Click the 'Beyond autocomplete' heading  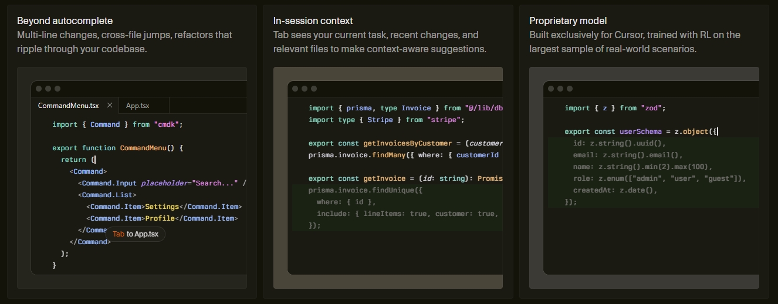[x=65, y=21]
